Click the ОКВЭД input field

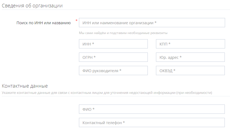pos(190,70)
